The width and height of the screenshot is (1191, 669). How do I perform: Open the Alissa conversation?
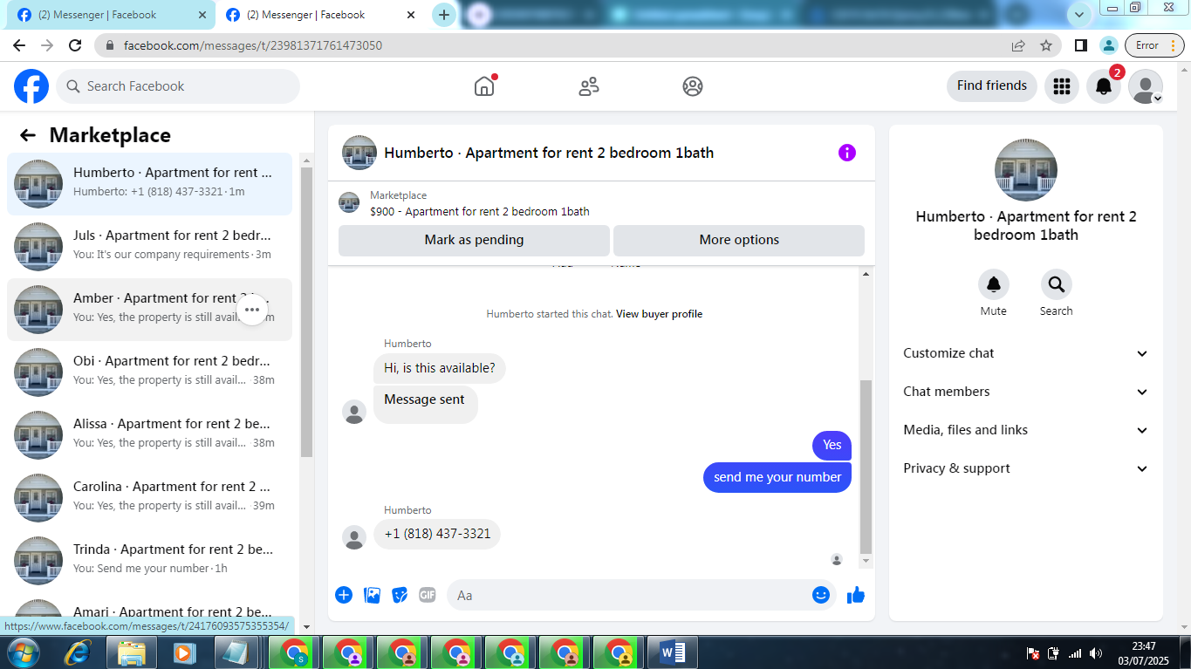tap(150, 435)
